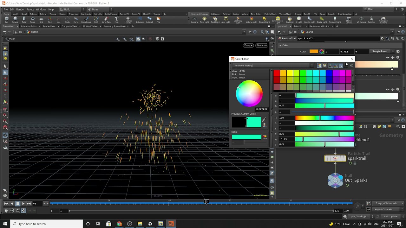Select the Spray Paint shelf tool
This screenshot has width=406, height=228.
click(x=107, y=20)
